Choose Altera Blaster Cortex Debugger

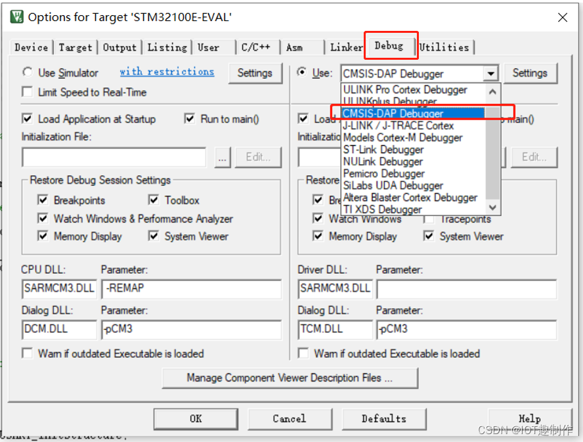pos(413,197)
